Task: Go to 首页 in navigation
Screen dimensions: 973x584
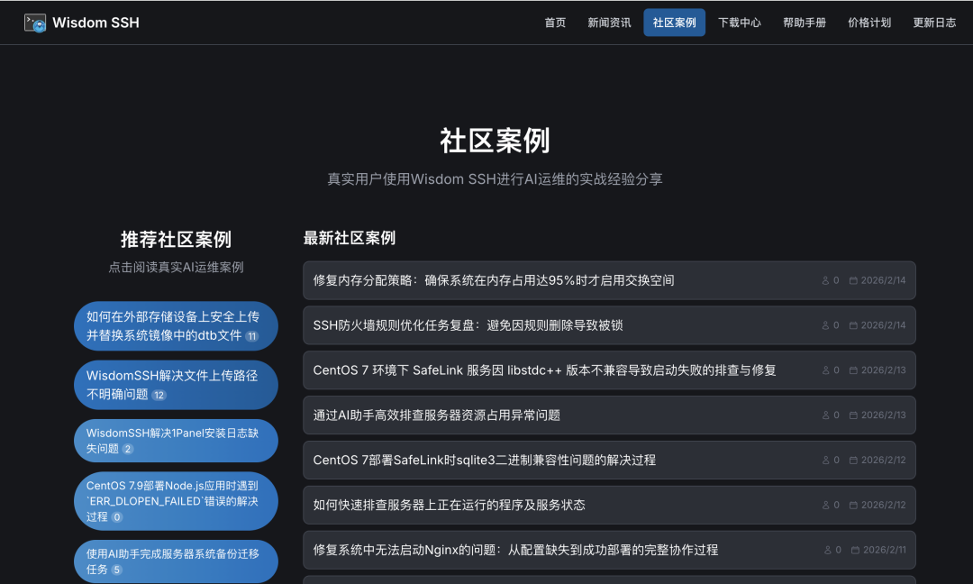Action: (555, 23)
